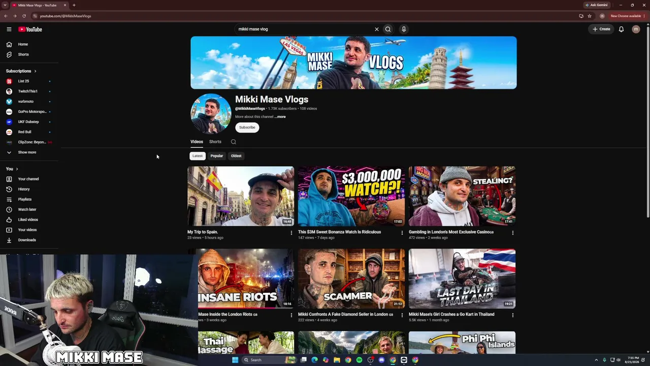650x366 pixels.
Task: Bookmark this page with the star
Action: pos(590,16)
